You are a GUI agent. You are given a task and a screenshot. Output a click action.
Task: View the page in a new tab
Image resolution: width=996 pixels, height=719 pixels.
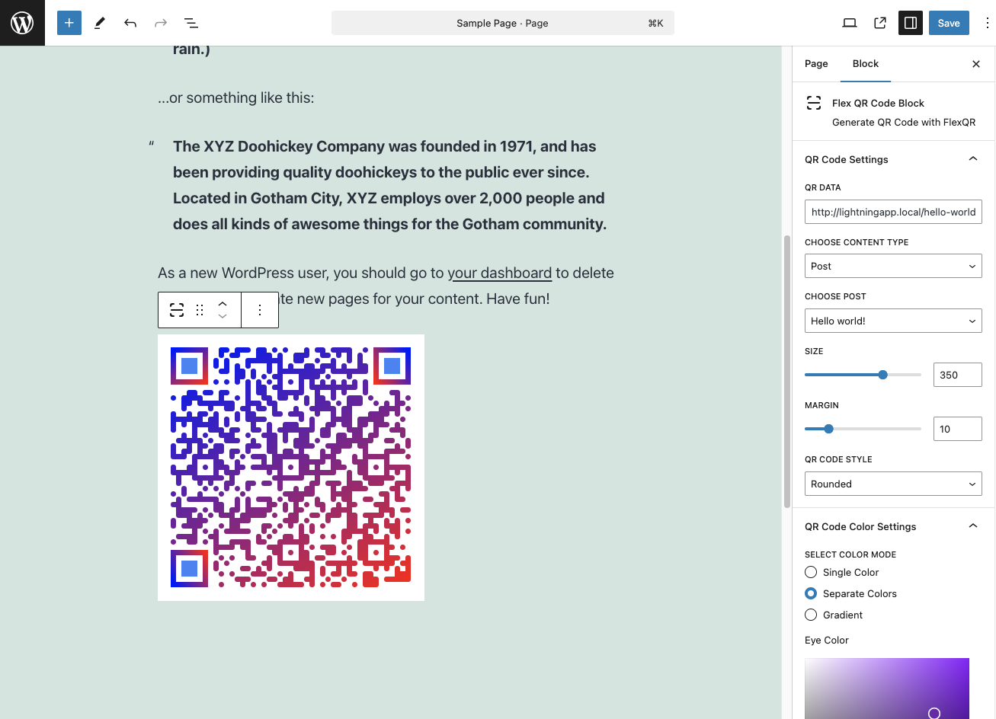pyautogui.click(x=880, y=23)
